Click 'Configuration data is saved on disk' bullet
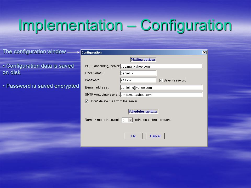251x188 pixels. [x=38, y=69]
